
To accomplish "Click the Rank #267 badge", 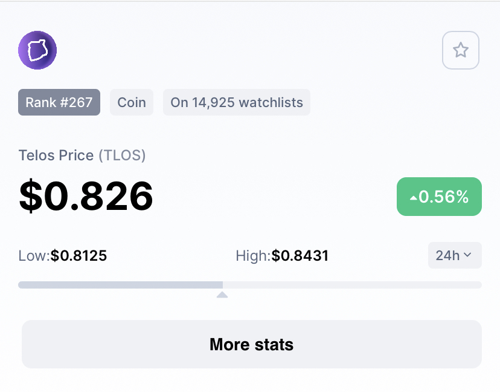I will [59, 102].
